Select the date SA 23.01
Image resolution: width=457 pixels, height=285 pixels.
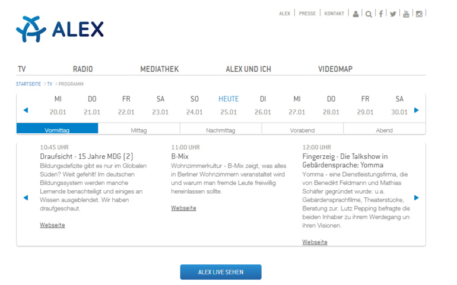coord(160,105)
